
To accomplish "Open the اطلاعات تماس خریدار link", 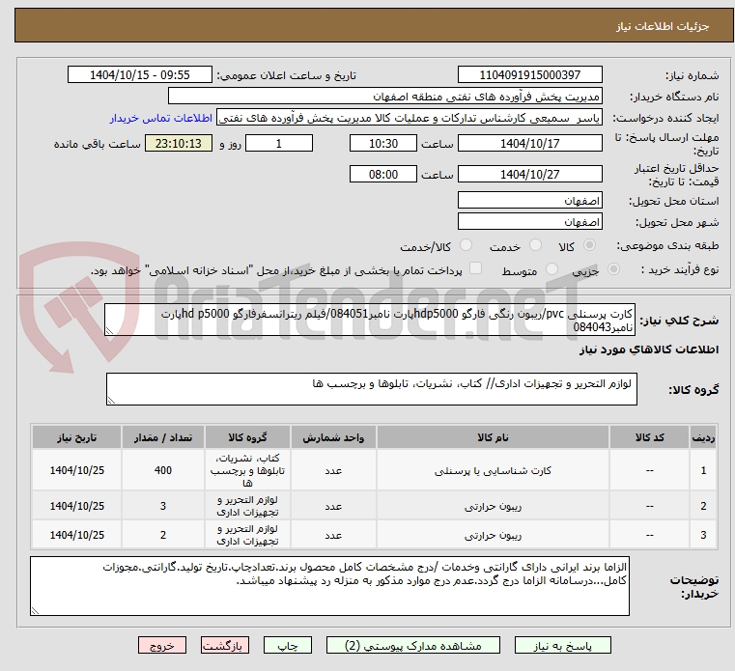I will point(161,118).
